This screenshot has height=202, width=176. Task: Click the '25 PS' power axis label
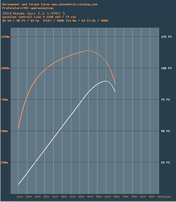(x=165, y=163)
